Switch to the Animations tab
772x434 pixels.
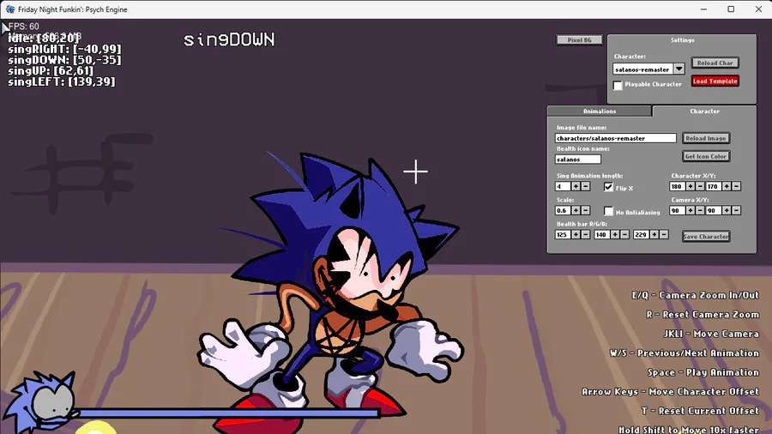click(600, 112)
